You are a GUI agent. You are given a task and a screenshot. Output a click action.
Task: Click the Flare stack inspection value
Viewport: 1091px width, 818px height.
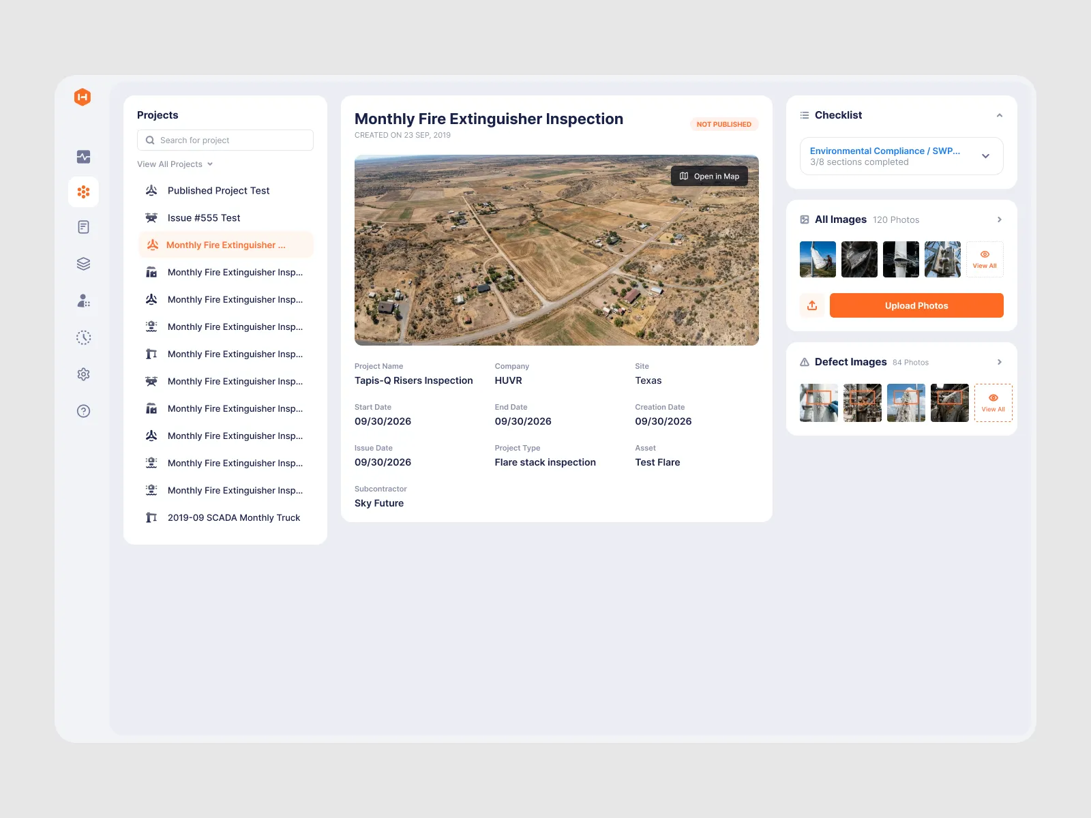(x=545, y=463)
